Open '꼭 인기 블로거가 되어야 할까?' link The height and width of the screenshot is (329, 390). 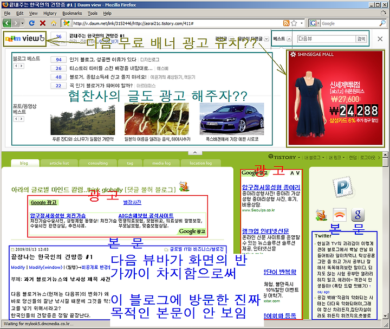[x=101, y=86]
